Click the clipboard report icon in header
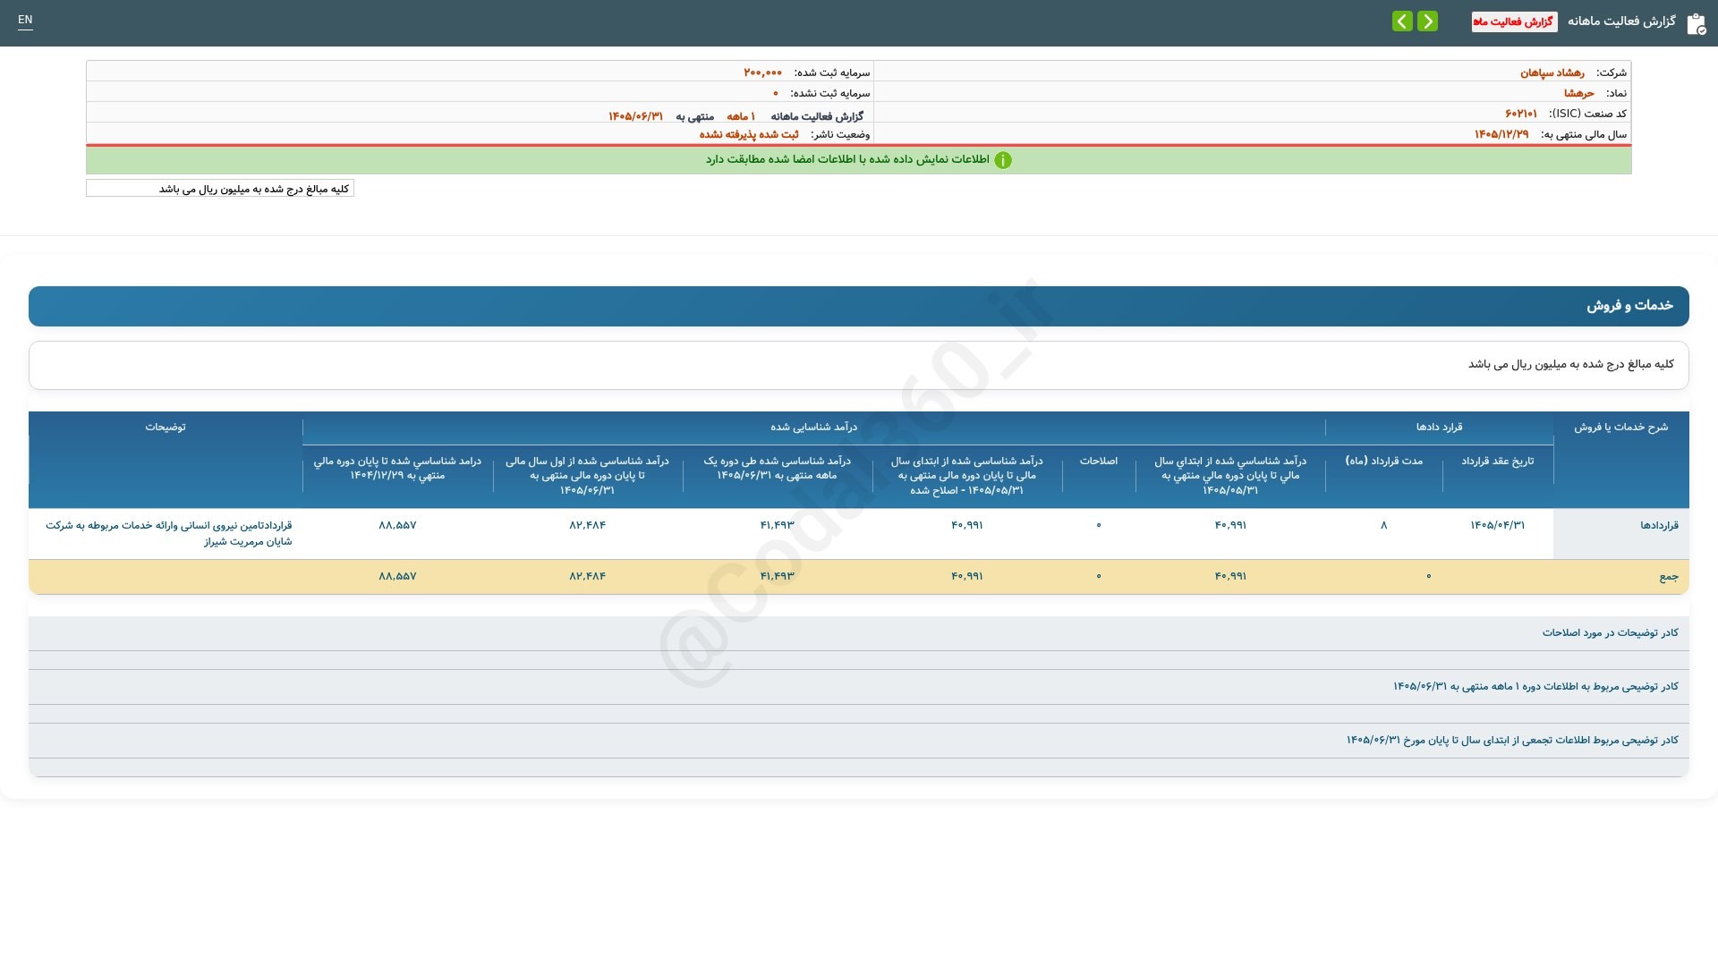This screenshot has height=966, width=1718. click(x=1696, y=23)
